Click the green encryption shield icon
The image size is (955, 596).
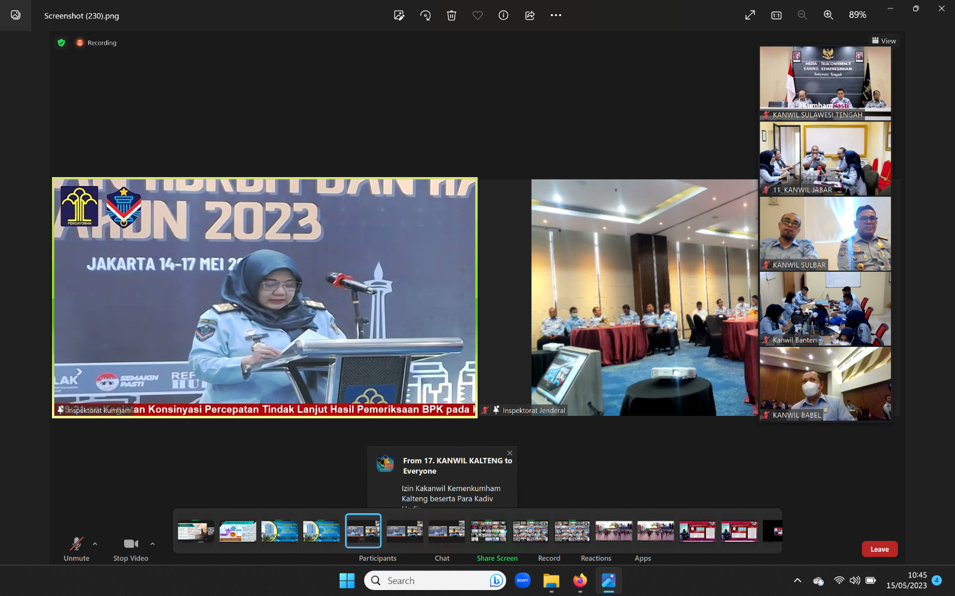[x=61, y=42]
